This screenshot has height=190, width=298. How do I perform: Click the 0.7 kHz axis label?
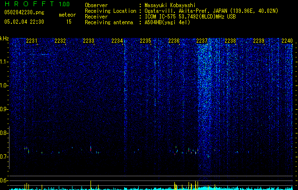(x=4, y=157)
